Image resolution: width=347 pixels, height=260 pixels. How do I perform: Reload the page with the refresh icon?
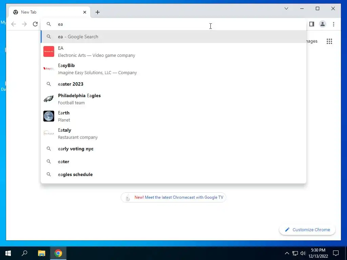[x=35, y=24]
